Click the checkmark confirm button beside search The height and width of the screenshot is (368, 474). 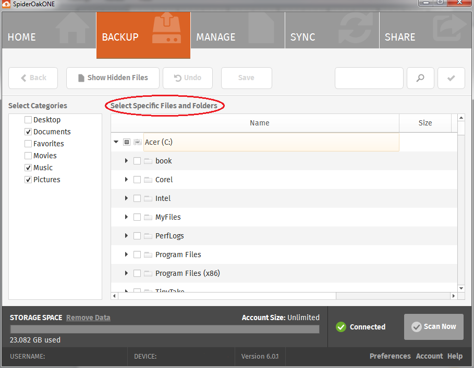click(x=451, y=78)
